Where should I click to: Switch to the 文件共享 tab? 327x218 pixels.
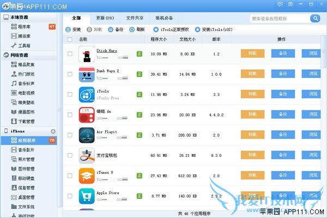pos(135,18)
